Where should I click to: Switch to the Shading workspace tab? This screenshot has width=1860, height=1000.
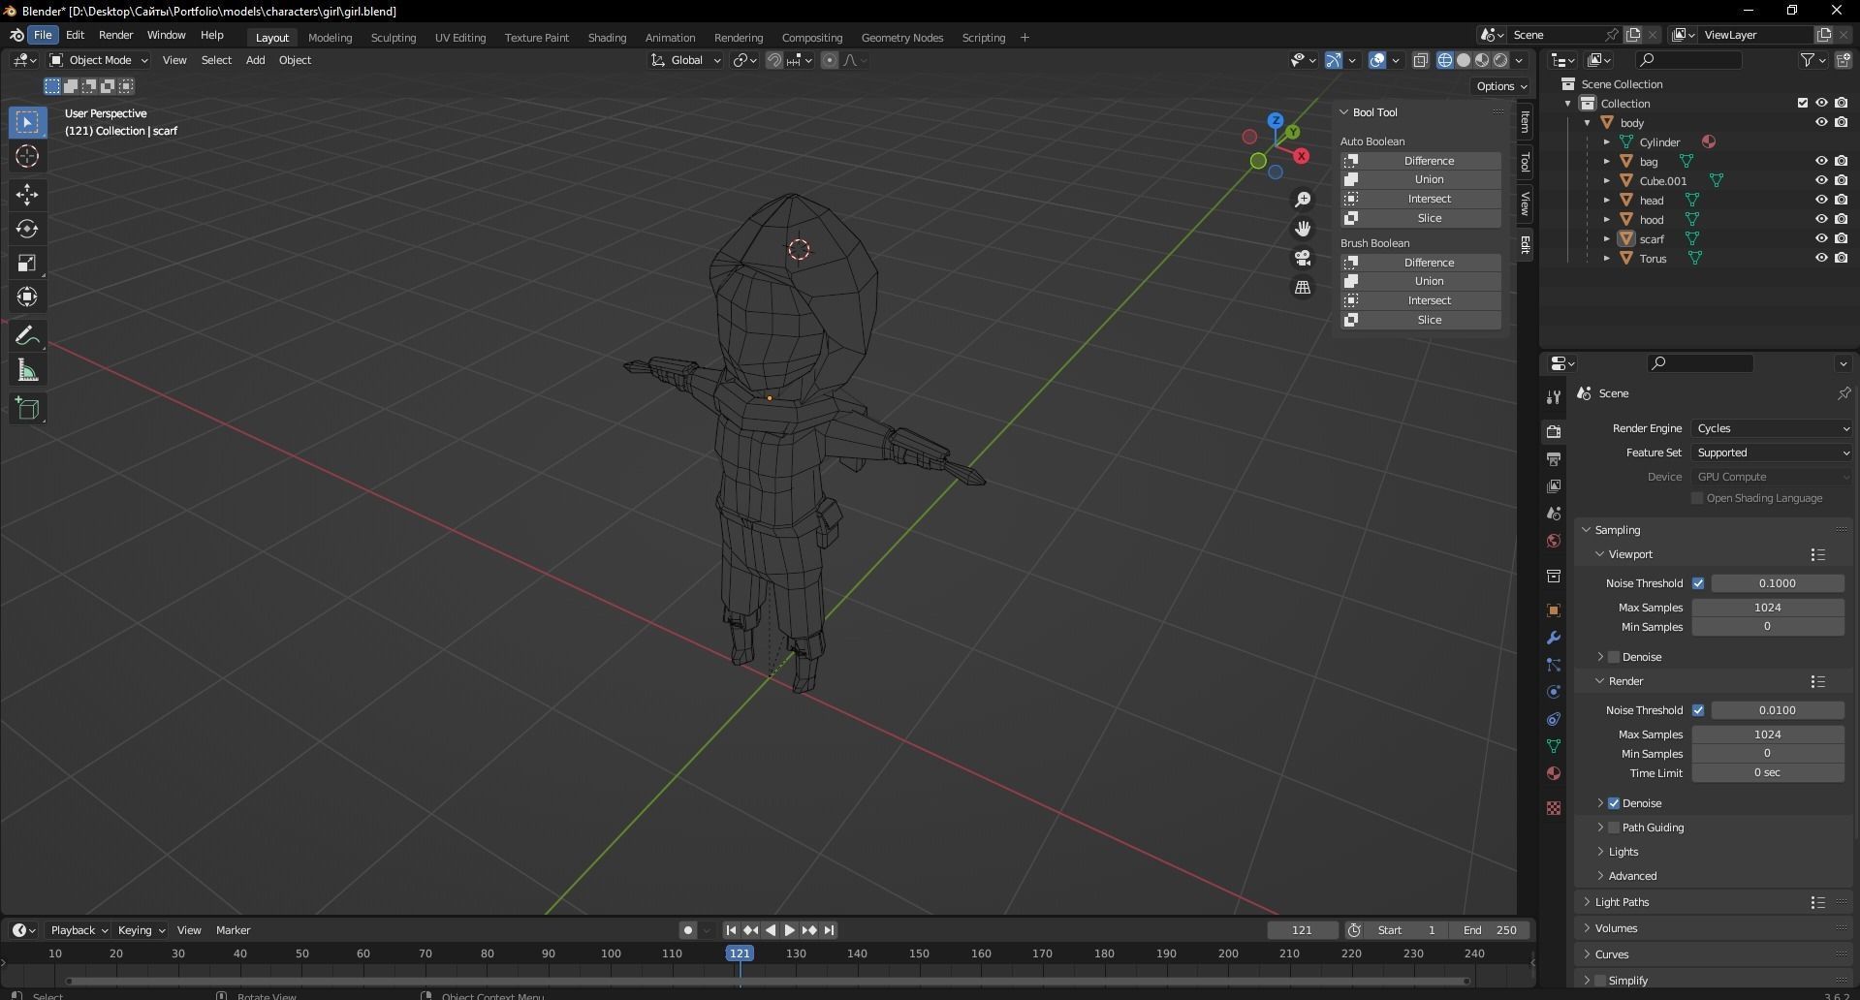[607, 38]
